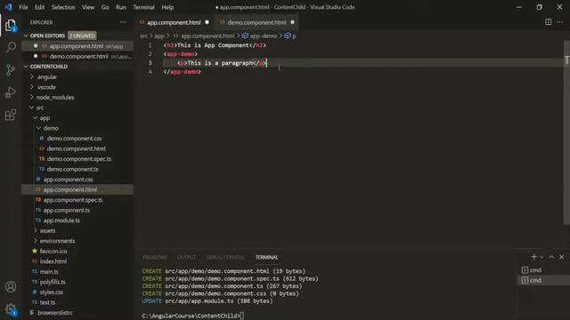
Task: Switch to the Debug Console tab
Action: pyautogui.click(x=225, y=257)
